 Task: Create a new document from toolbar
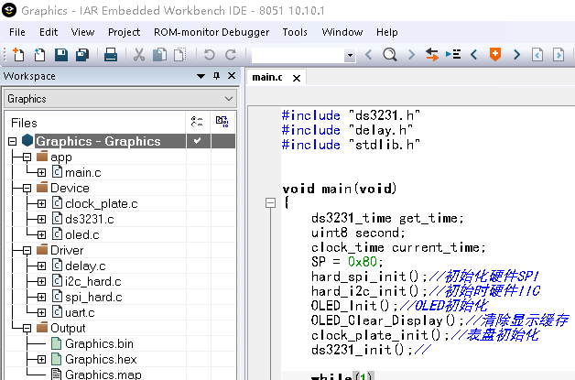18,55
